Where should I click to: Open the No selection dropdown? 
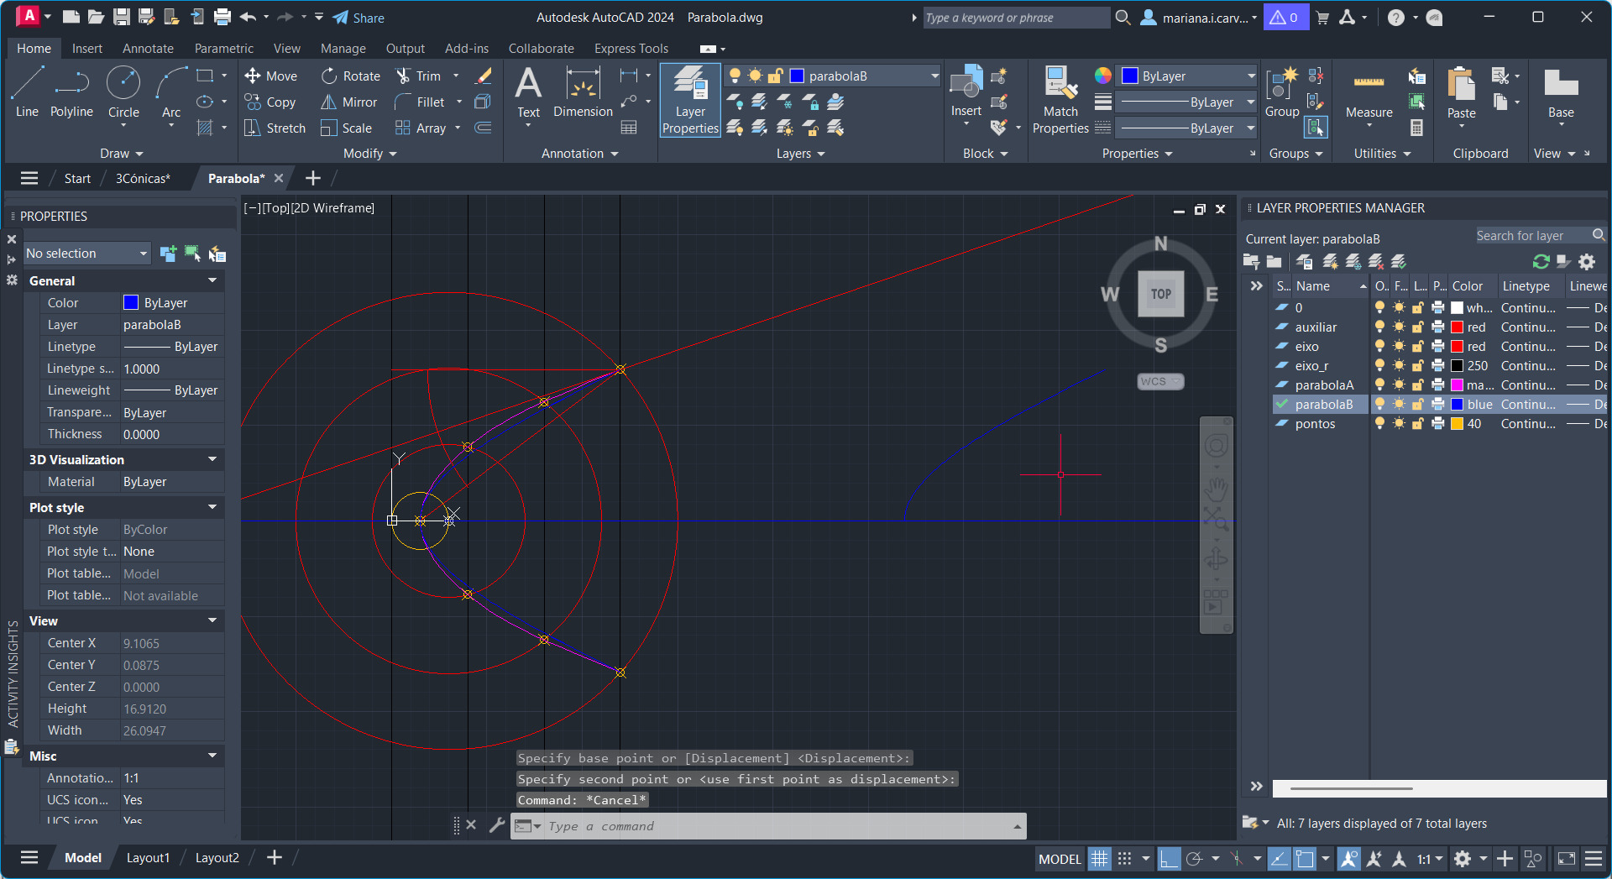point(86,254)
